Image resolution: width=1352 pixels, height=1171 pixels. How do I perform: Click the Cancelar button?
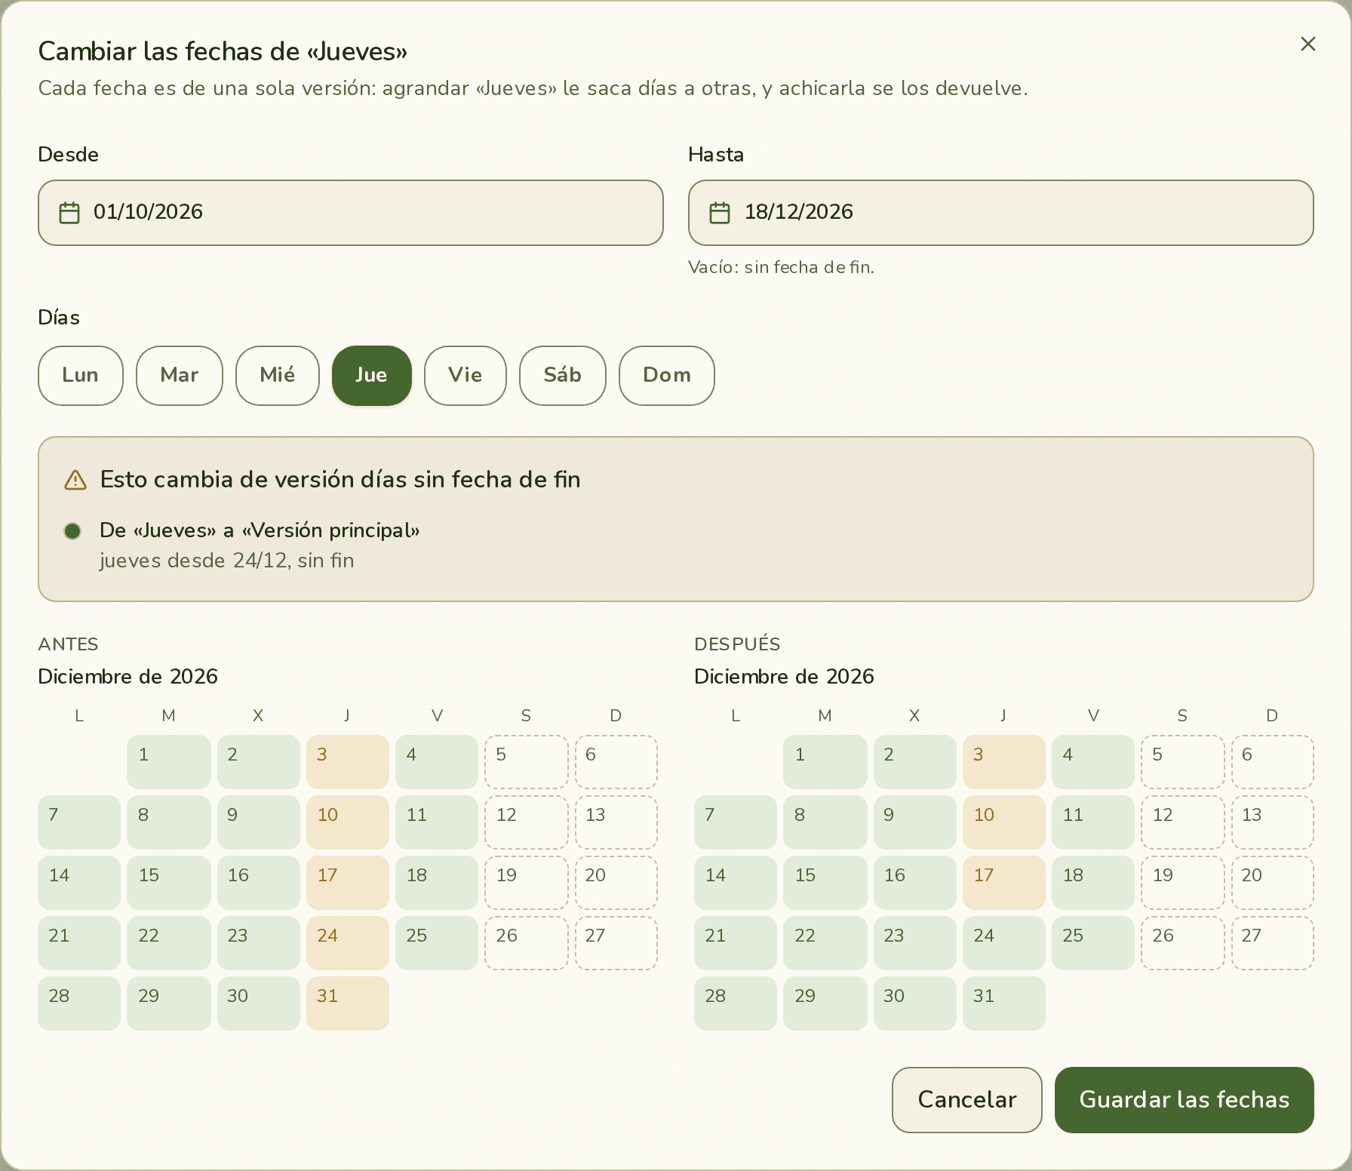tap(967, 1100)
